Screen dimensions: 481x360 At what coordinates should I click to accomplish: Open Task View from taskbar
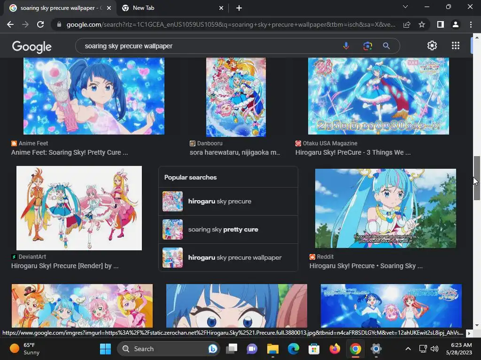click(232, 349)
